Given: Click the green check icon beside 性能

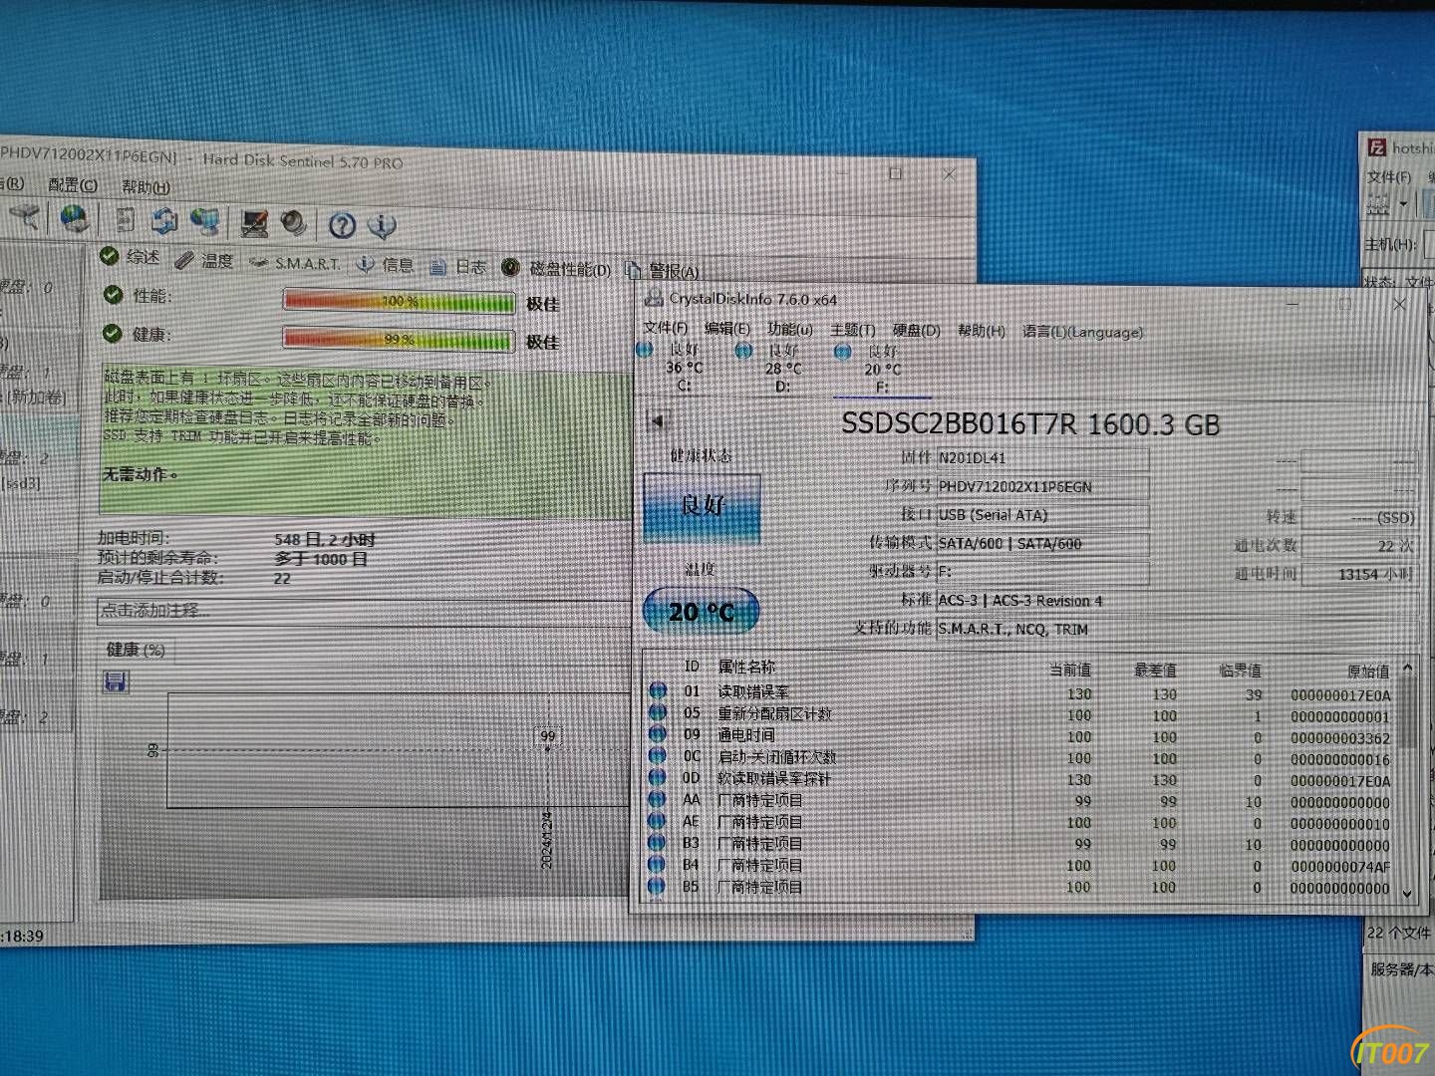Looking at the screenshot, I should click(x=113, y=295).
